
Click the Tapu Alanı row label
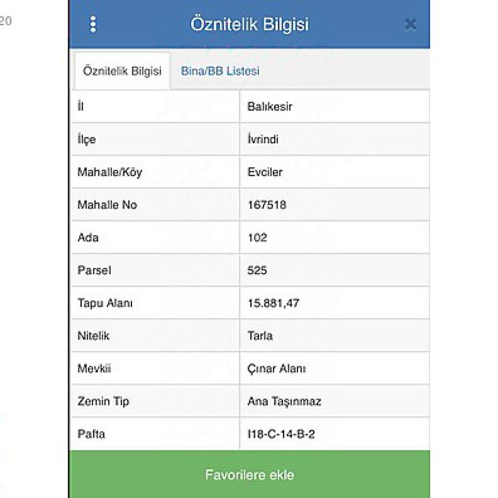click(x=105, y=303)
